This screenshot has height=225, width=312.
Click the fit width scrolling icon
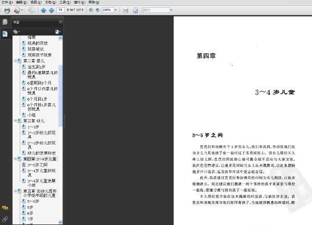(x=125, y=10)
